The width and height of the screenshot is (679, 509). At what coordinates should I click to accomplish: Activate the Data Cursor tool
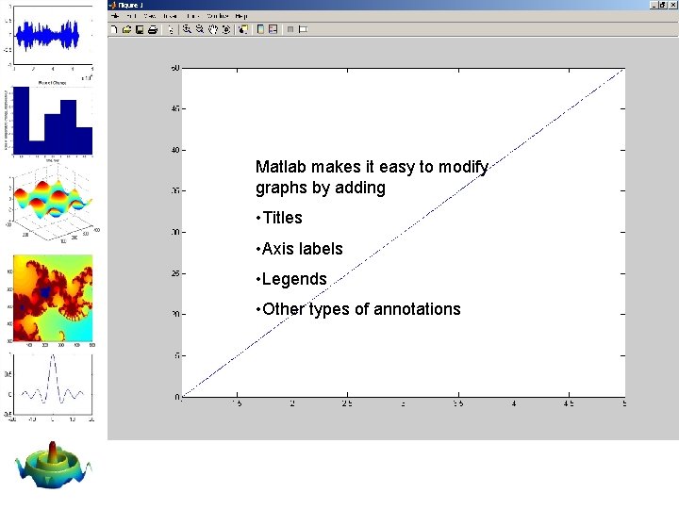click(x=243, y=29)
